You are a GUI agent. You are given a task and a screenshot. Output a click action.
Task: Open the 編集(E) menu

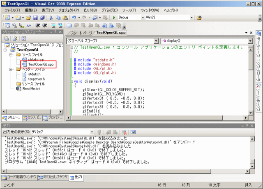(31, 10)
